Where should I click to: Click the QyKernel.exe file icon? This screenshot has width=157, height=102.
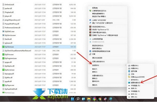(3, 70)
